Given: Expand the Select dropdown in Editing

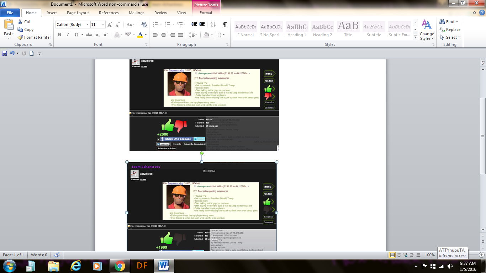Looking at the screenshot, I should pyautogui.click(x=453, y=37).
